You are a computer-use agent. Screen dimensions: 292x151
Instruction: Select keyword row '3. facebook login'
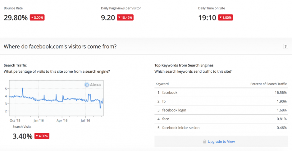(x=221, y=110)
